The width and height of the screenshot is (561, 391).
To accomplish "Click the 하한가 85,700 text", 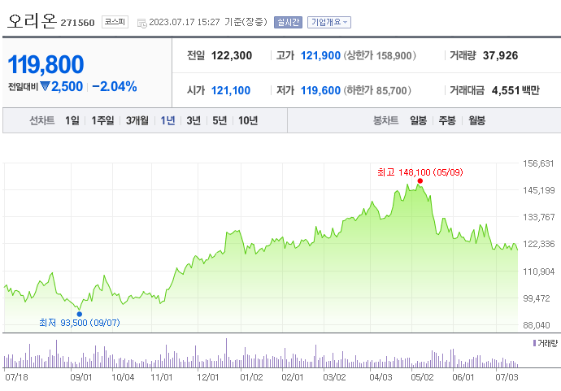I will [x=377, y=90].
